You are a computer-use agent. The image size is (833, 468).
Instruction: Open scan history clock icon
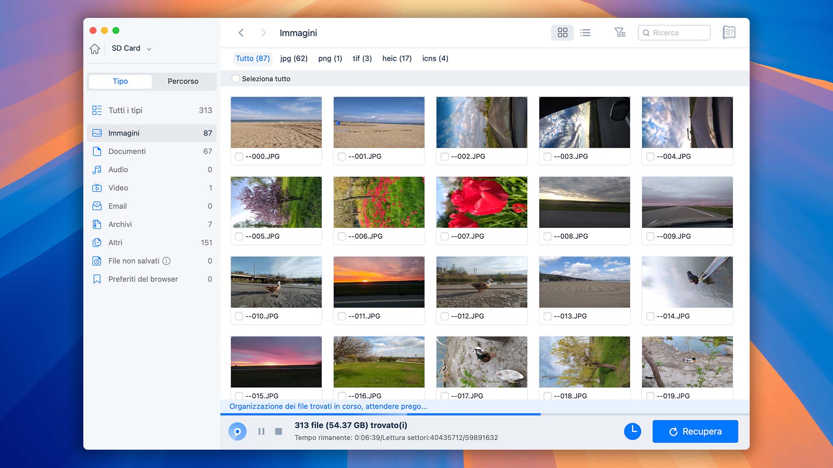pyautogui.click(x=632, y=431)
